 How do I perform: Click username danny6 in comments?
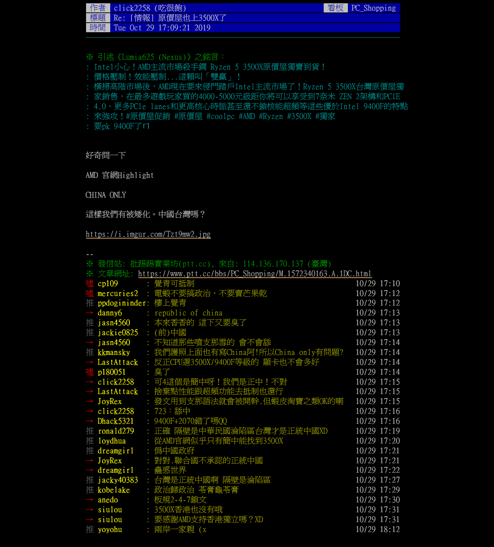coord(109,313)
